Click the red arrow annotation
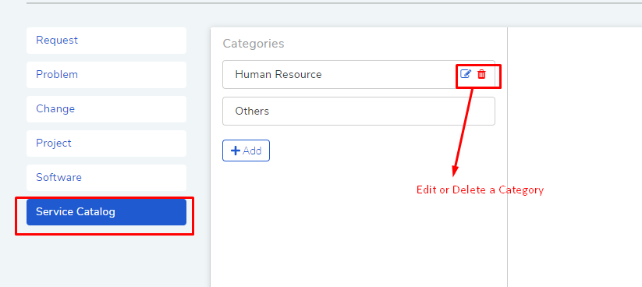The width and height of the screenshot is (642, 287). [463, 133]
